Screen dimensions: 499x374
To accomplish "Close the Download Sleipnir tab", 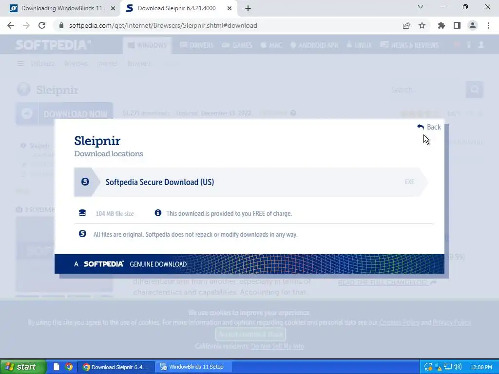I will click(230, 9).
